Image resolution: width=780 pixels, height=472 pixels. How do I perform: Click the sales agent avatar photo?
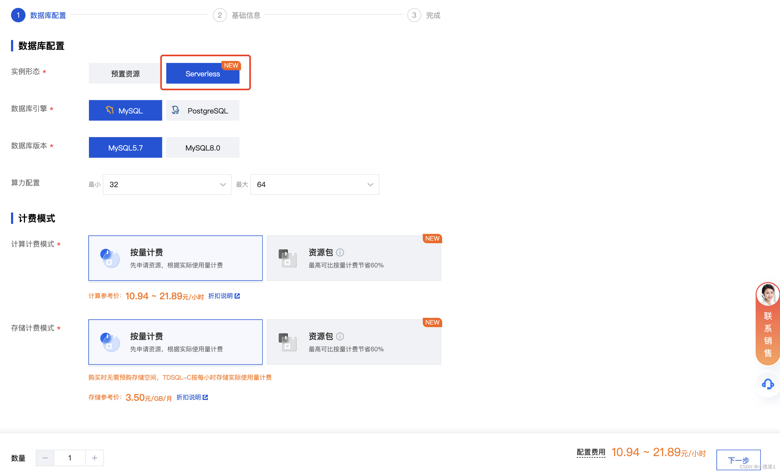pyautogui.click(x=768, y=294)
